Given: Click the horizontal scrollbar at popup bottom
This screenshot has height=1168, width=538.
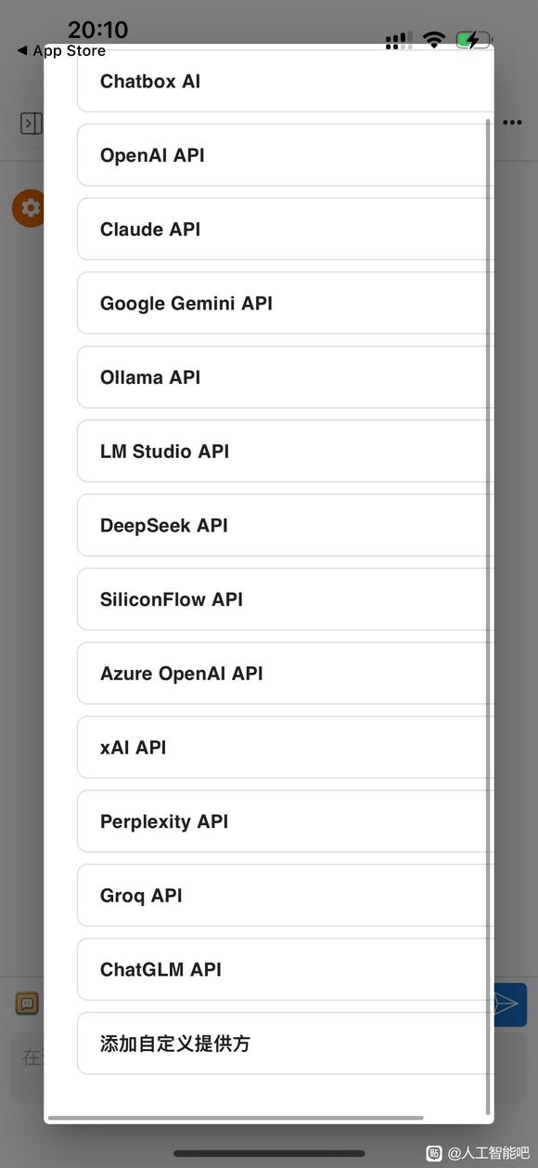Looking at the screenshot, I should pyautogui.click(x=236, y=1118).
